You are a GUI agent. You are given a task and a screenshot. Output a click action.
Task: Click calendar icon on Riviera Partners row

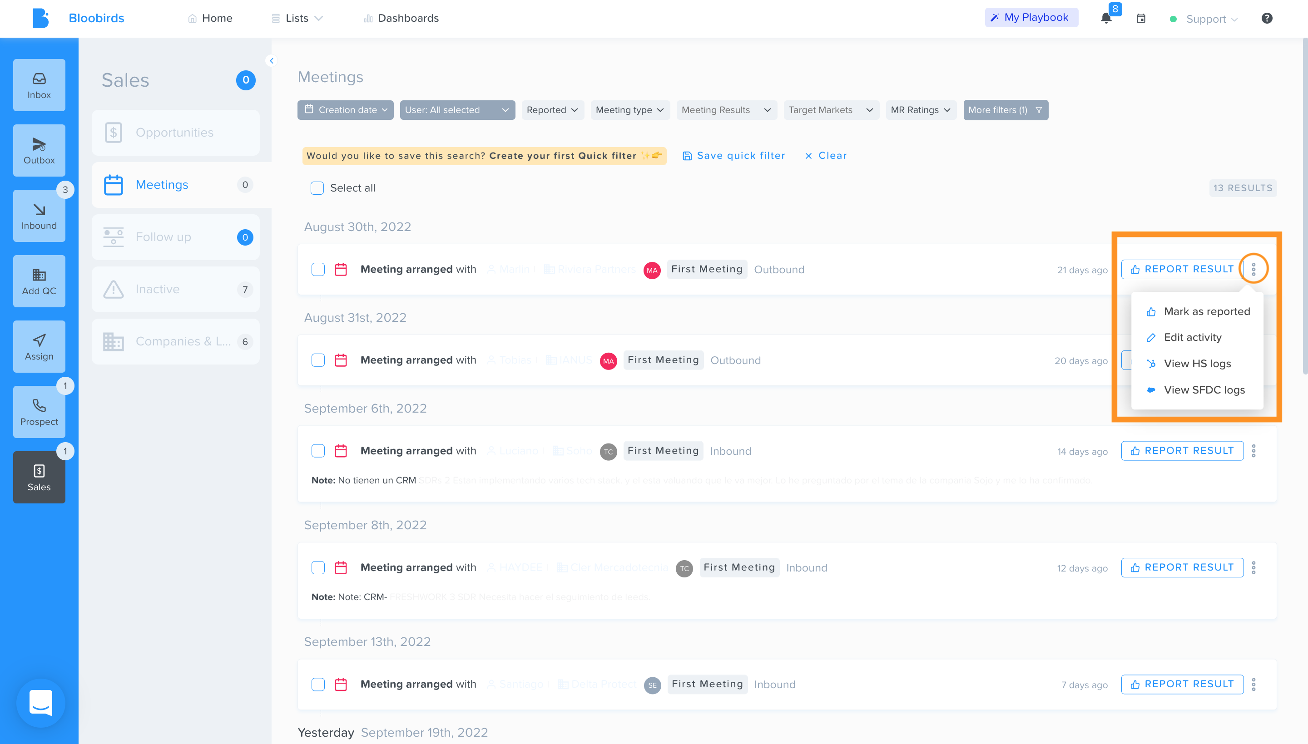pyautogui.click(x=341, y=269)
